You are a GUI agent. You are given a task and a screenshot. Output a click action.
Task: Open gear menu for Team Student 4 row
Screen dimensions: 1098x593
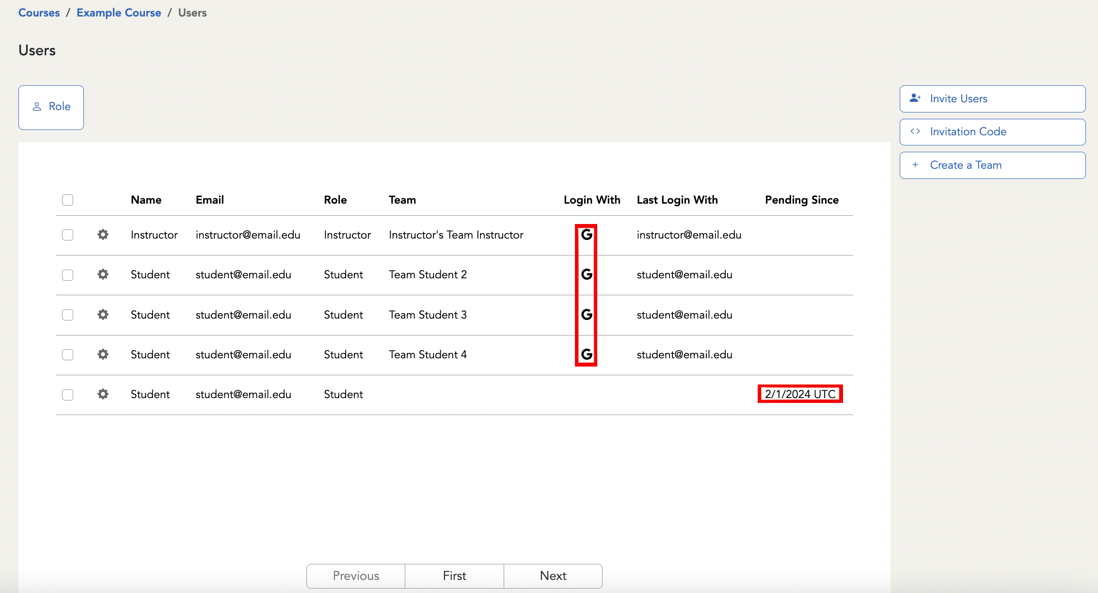click(103, 354)
